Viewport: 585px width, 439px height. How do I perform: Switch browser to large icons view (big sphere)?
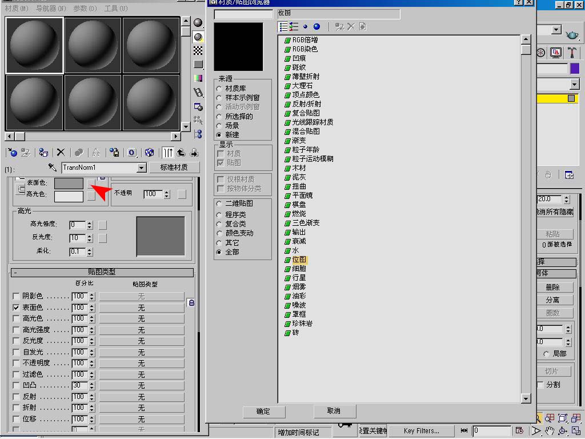point(317,27)
